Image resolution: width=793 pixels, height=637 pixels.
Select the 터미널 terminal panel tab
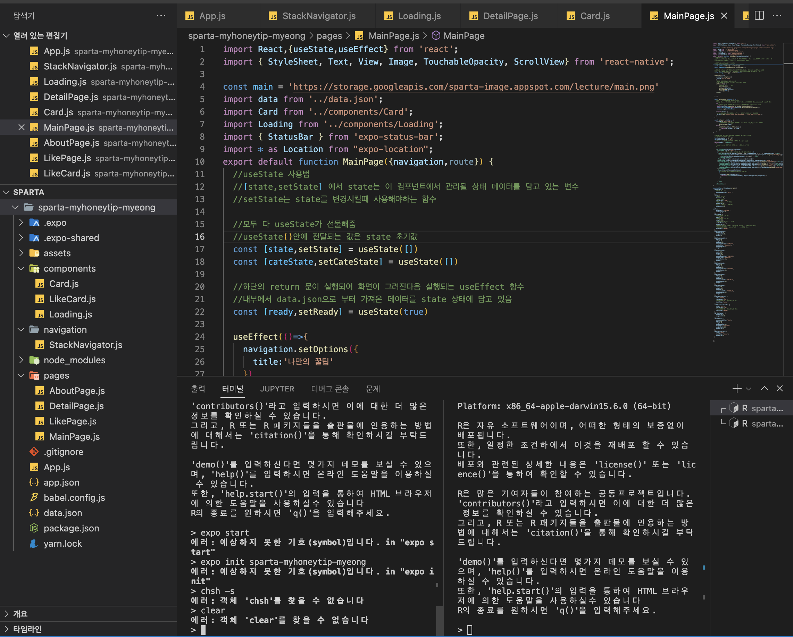233,389
